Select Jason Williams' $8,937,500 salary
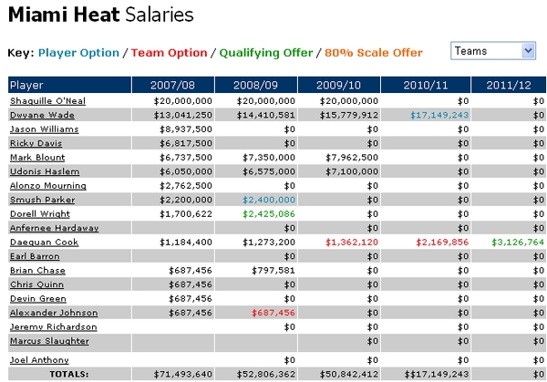The height and width of the screenshot is (382, 547). pyautogui.click(x=186, y=129)
